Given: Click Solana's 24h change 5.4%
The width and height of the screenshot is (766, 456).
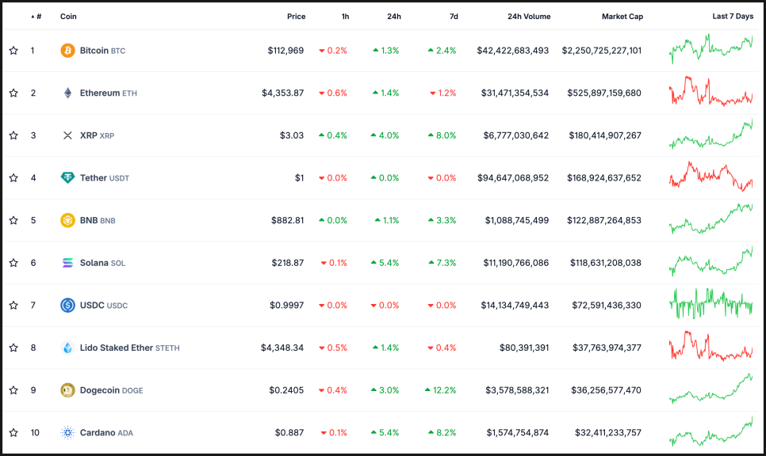Looking at the screenshot, I should click(x=385, y=262).
